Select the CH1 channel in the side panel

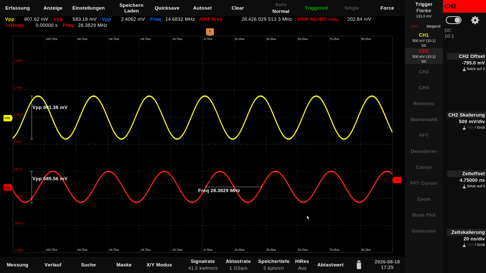[x=424, y=40]
